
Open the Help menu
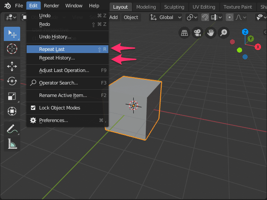(x=94, y=6)
